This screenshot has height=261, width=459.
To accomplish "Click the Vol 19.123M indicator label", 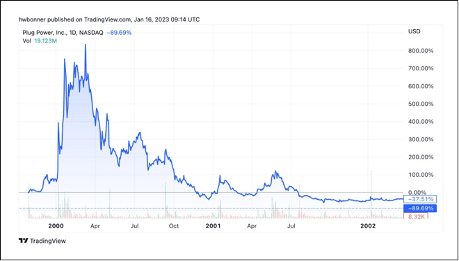I will [x=40, y=41].
